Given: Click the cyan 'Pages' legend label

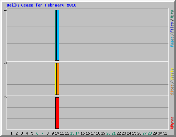Looking at the screenshot, I should [x=172, y=42].
